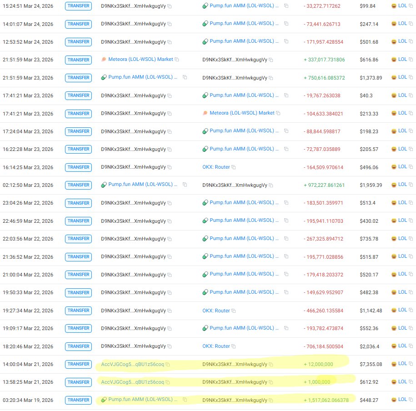This screenshot has width=416, height=411.
Task: Select timestamp 22:46:59 Mar 22, 2026
Action: click(x=28, y=221)
